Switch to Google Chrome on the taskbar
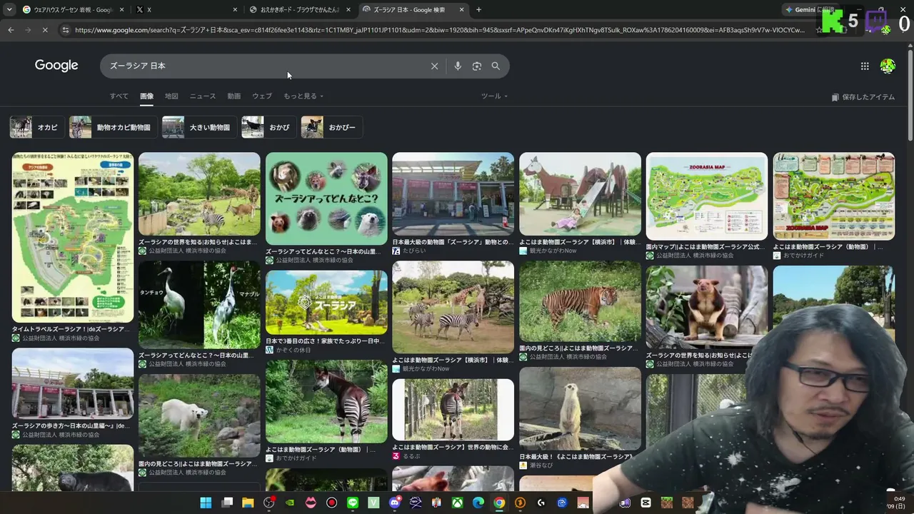Screen dimensions: 914x514 tap(499, 503)
